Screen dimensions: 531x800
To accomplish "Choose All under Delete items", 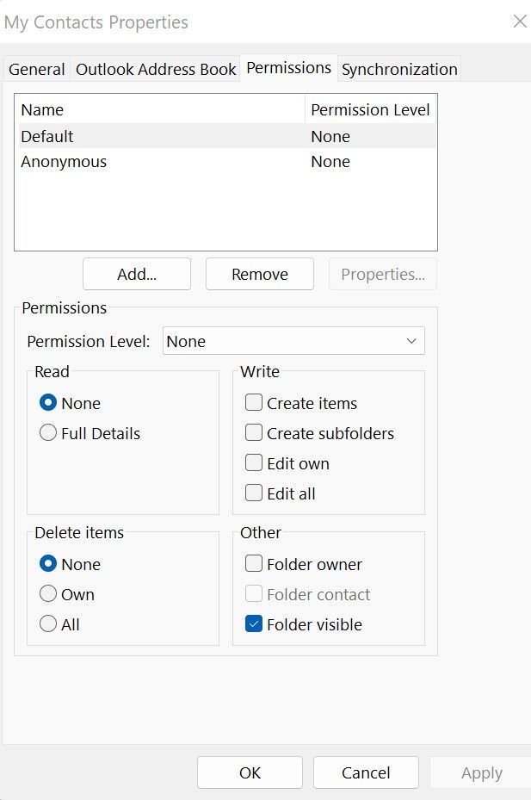I will [49, 624].
